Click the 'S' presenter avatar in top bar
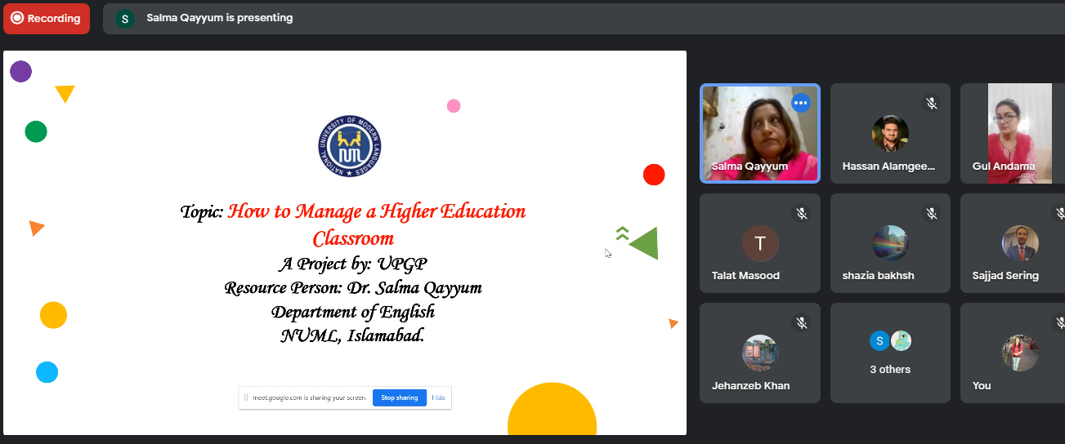1065x444 pixels. 124,18
